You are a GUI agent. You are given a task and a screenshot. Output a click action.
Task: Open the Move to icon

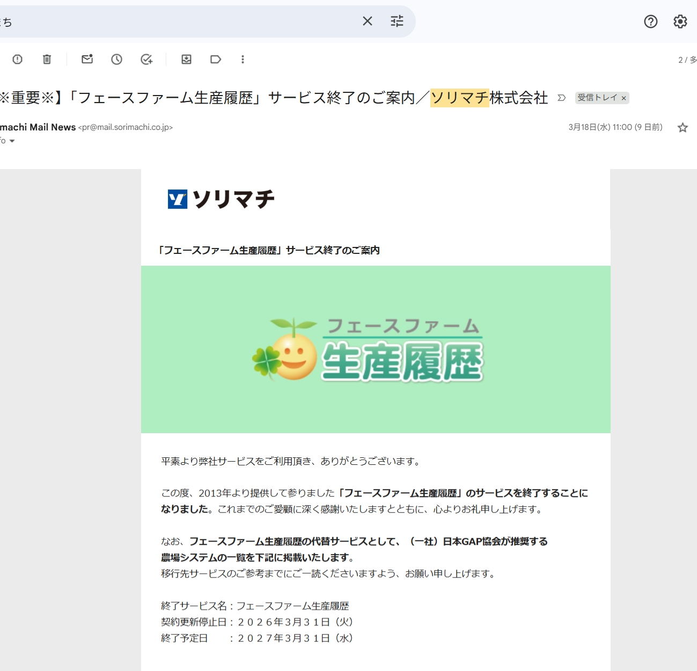pyautogui.click(x=186, y=60)
